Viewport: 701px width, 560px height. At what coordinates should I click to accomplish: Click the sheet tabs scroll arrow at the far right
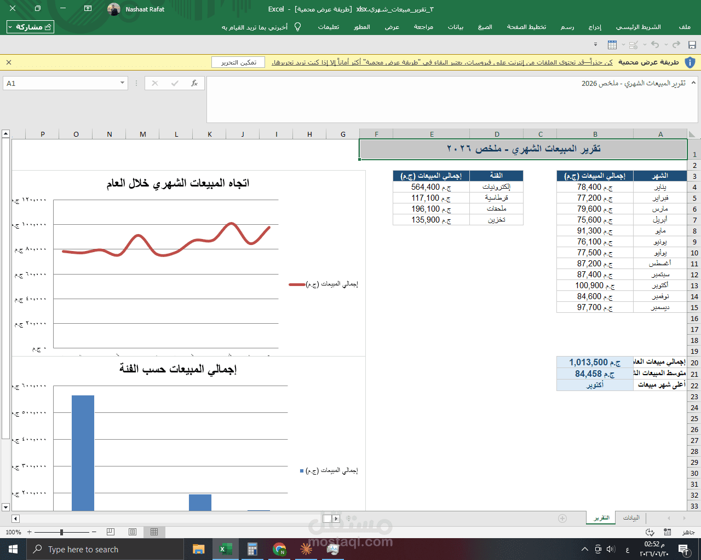[684, 518]
